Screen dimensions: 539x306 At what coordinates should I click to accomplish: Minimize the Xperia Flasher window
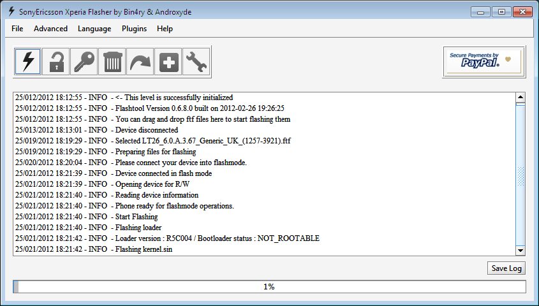[480, 12]
